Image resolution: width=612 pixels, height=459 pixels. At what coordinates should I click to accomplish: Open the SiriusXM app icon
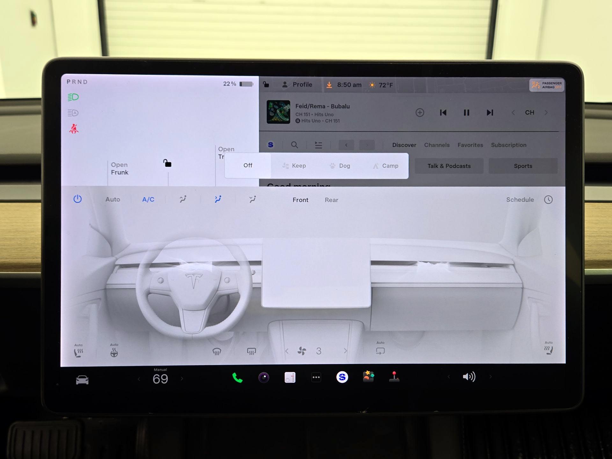click(x=342, y=377)
